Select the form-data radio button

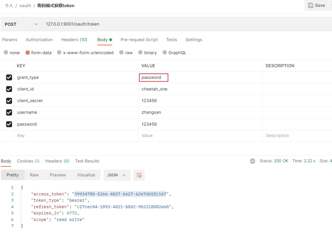(28, 52)
